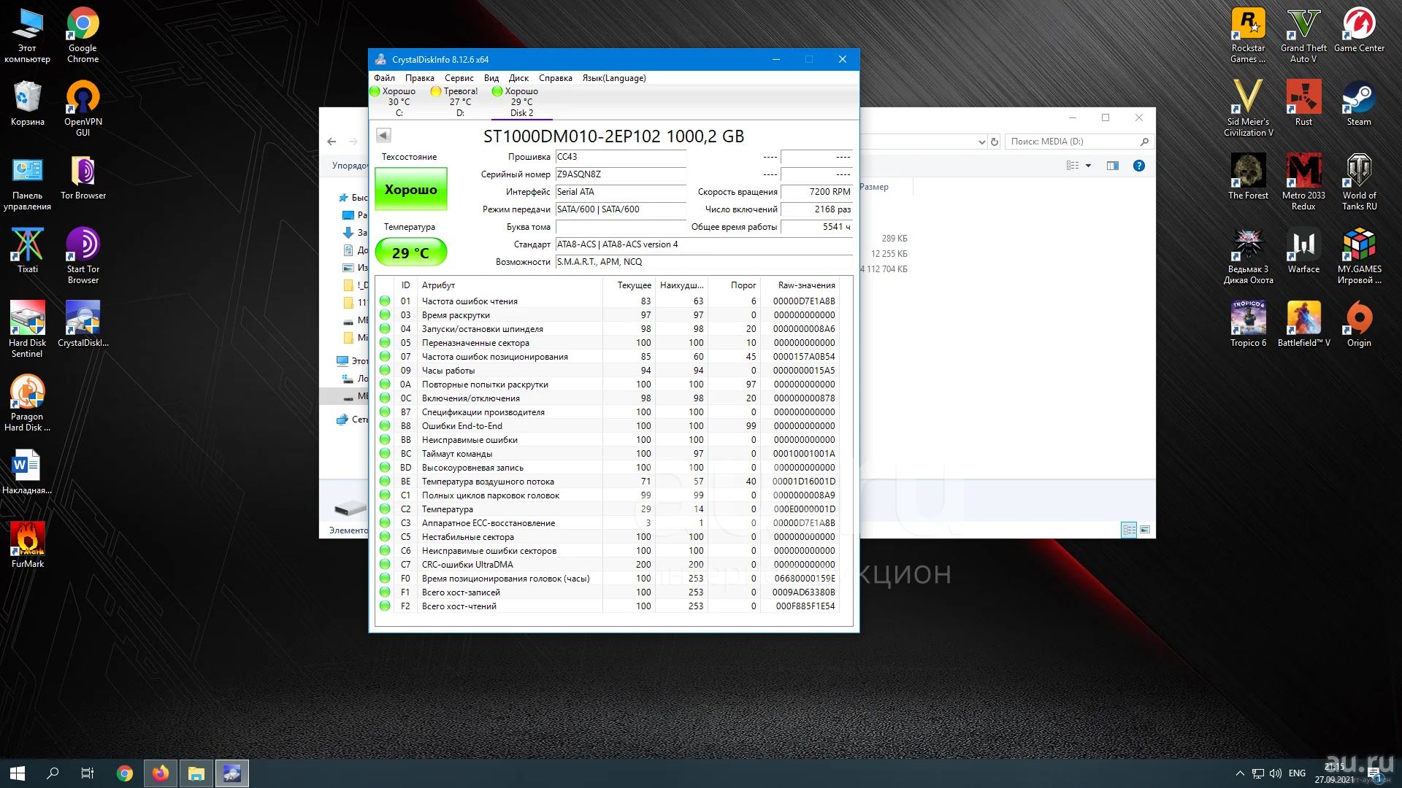Open Metro 2033 Redux shortcut
Screen dimensions: 1402x788
[x=1303, y=182]
